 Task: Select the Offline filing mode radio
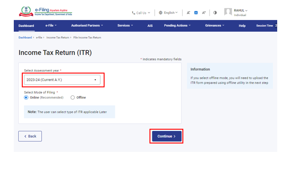point(73,98)
